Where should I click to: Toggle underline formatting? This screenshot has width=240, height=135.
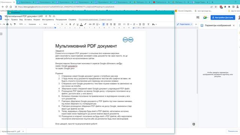click(78, 24)
